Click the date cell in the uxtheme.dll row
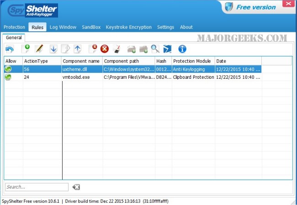 coord(238,69)
